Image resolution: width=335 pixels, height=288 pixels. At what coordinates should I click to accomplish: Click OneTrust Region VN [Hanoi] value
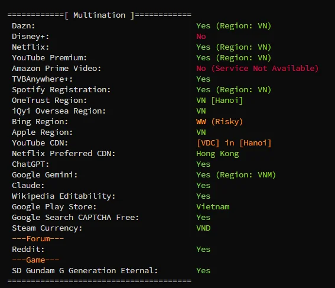tap(220, 101)
